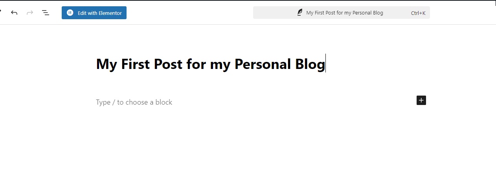Place the cursor in the word 'Blog' in the heading
The width and height of the screenshot is (496, 190).
click(x=310, y=65)
